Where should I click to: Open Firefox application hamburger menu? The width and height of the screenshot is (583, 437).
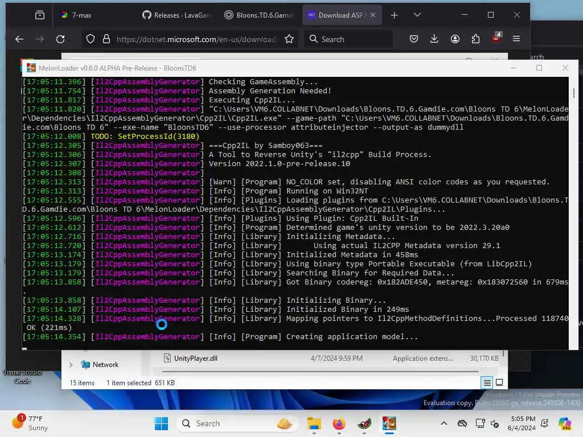[516, 39]
